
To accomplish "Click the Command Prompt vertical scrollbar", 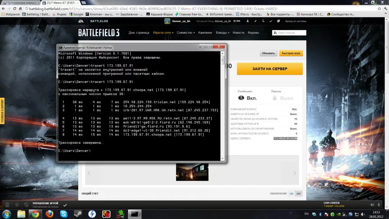I will click(x=222, y=106).
